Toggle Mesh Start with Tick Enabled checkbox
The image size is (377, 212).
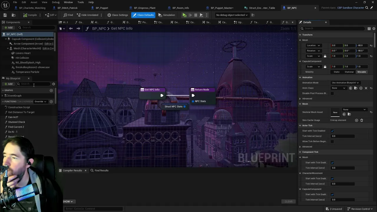(332, 163)
